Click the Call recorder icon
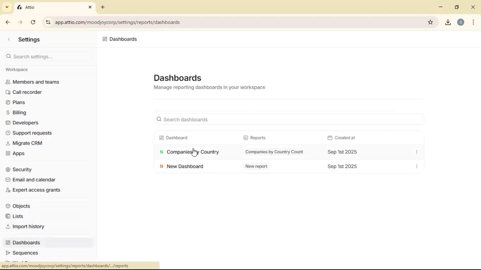This screenshot has height=270, width=481. click(8, 92)
